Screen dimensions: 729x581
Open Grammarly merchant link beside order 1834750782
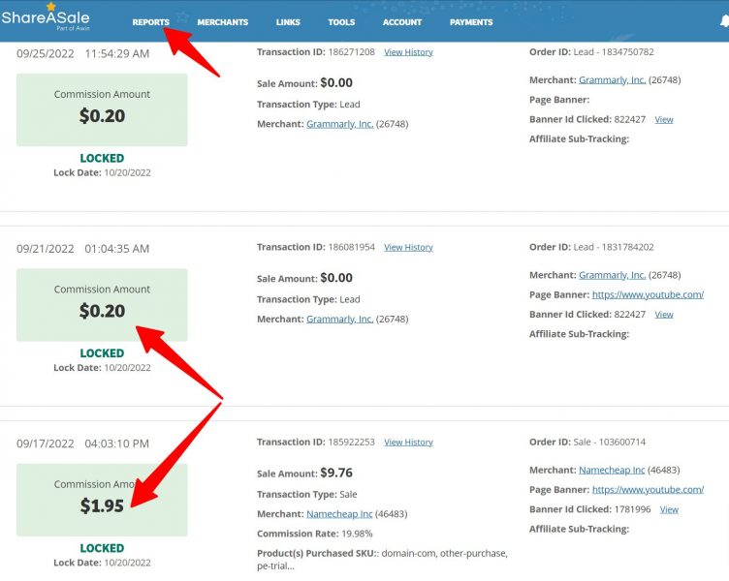pyautogui.click(x=613, y=79)
